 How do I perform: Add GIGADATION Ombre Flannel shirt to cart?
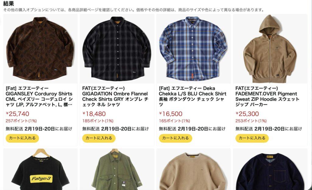(x=99, y=138)
